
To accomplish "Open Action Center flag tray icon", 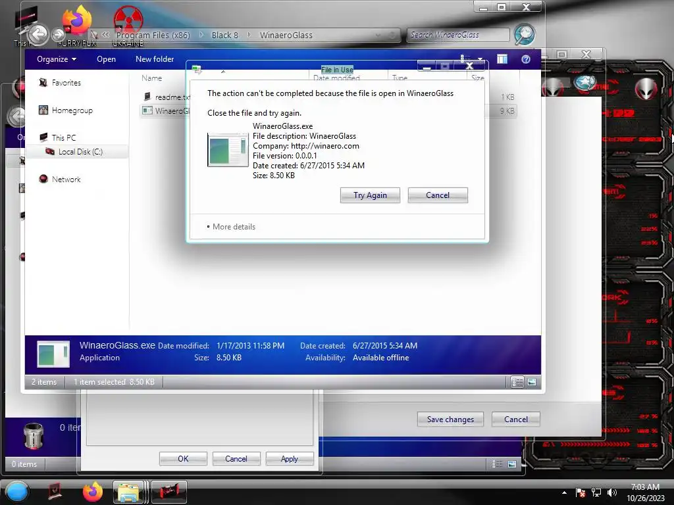I will (x=581, y=493).
